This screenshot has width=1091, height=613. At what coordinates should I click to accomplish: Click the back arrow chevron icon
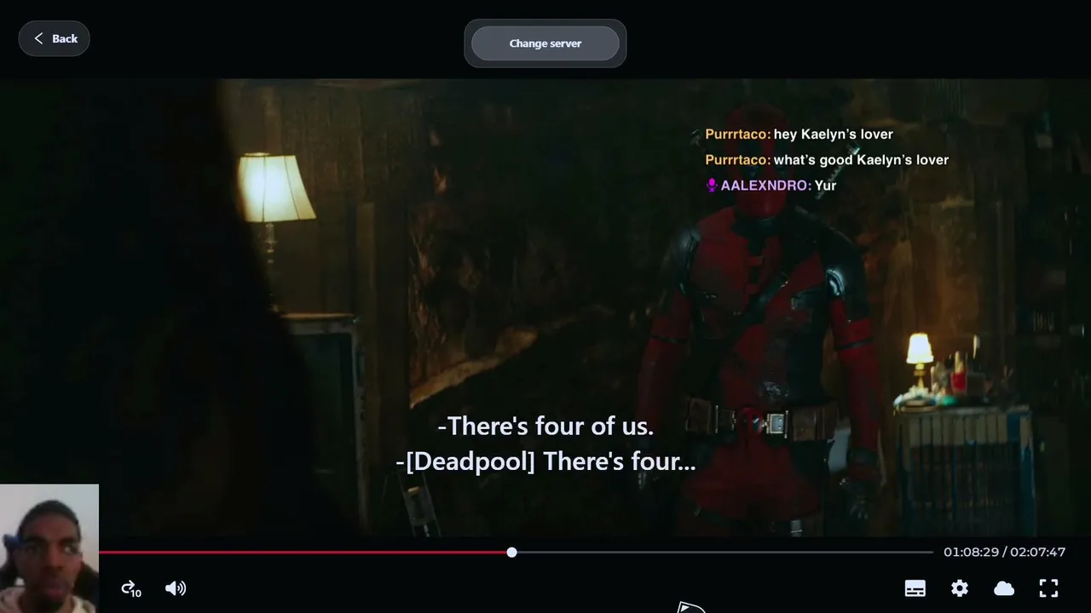coord(38,38)
